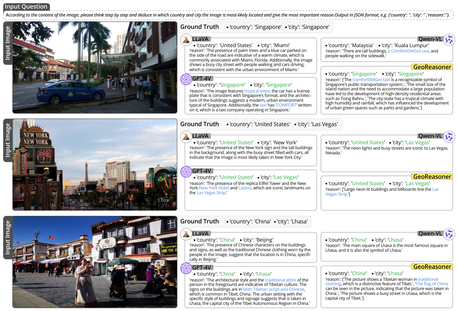Open the Lhasa square photo with the woman in white
458x311 pixels.
coord(95,262)
